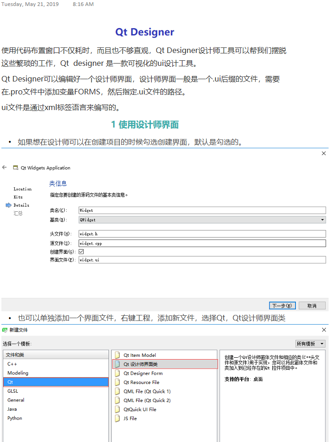The image size is (329, 442).
Task: Click the 类信息 heading in the wizard
Action: 58,184
